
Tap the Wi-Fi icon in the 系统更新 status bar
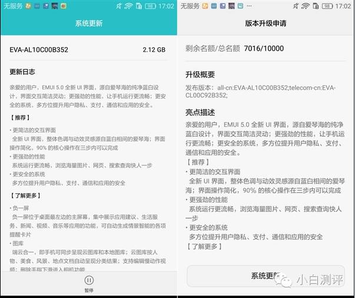(x=128, y=6)
